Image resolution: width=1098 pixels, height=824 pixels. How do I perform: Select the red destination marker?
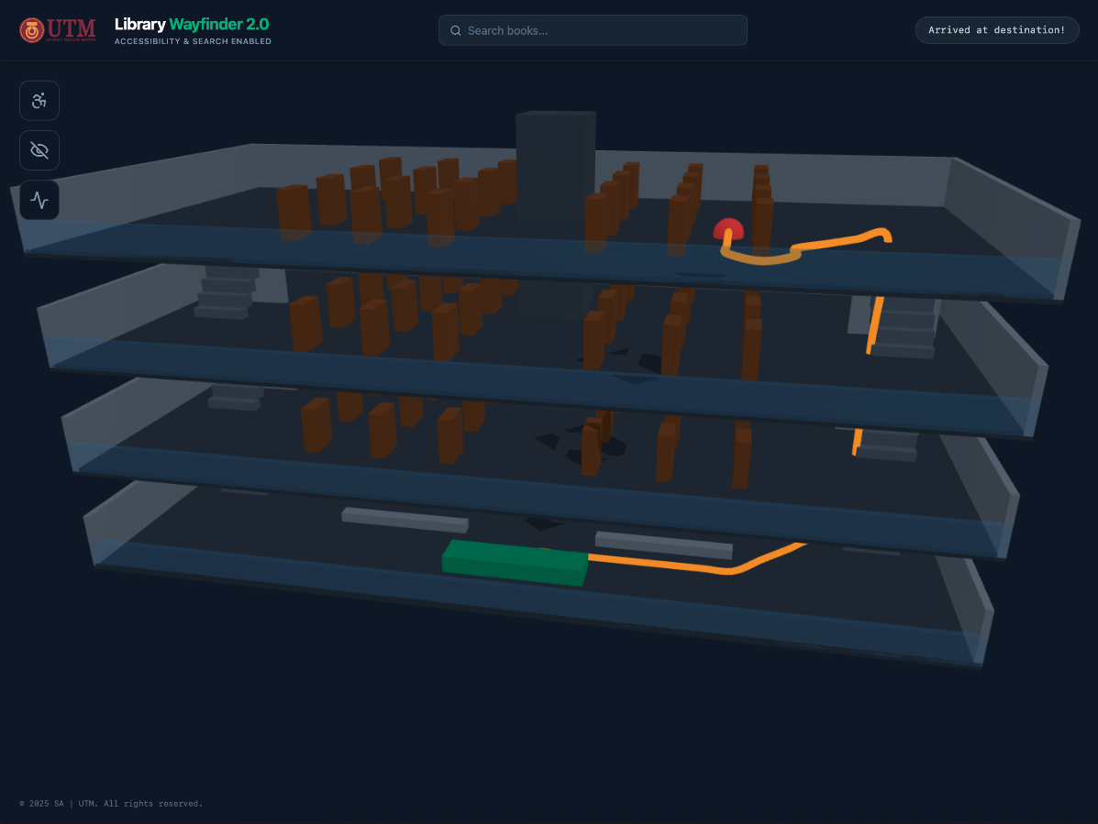tap(728, 229)
